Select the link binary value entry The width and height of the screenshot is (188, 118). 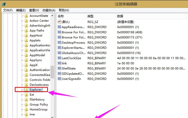[x=64, y=63]
